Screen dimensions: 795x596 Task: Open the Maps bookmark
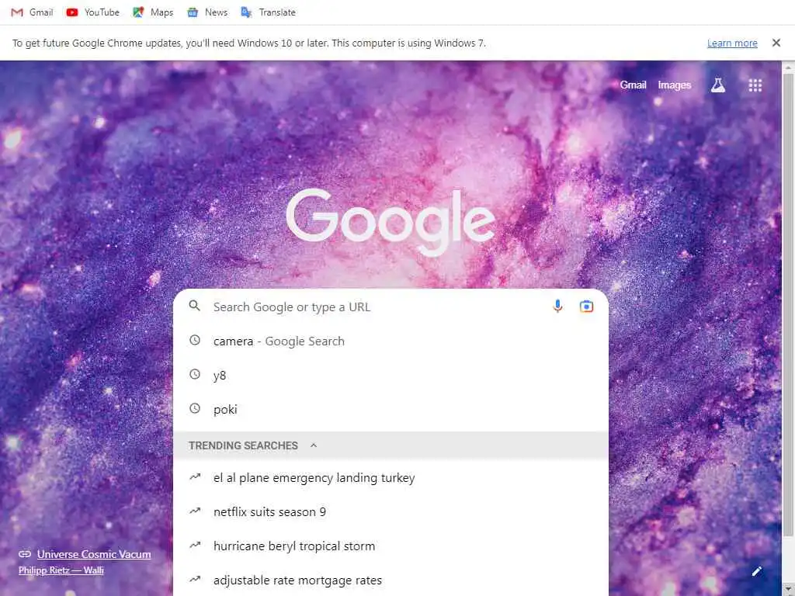pyautogui.click(x=153, y=12)
